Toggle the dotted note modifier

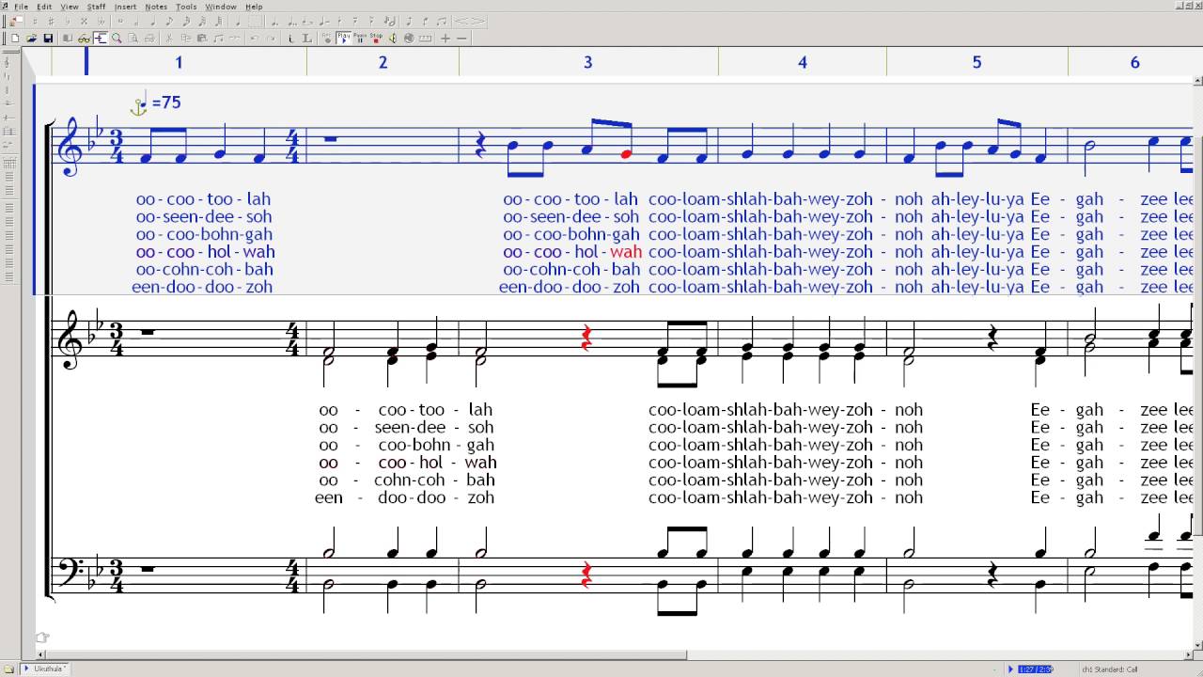274,21
